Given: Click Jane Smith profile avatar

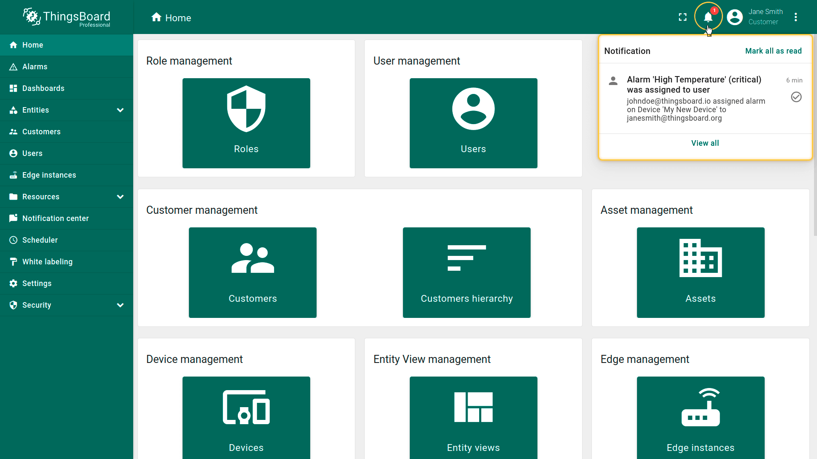Looking at the screenshot, I should [734, 17].
